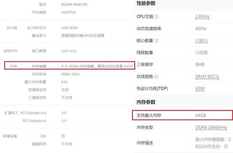
Task: Click the 动态加速频率 4GHz value
Action: point(201,28)
